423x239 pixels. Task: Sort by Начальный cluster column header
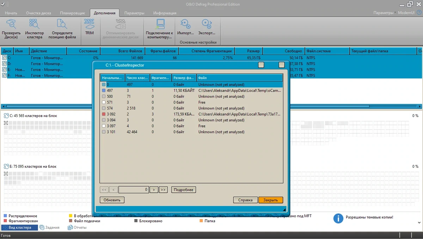pos(112,78)
